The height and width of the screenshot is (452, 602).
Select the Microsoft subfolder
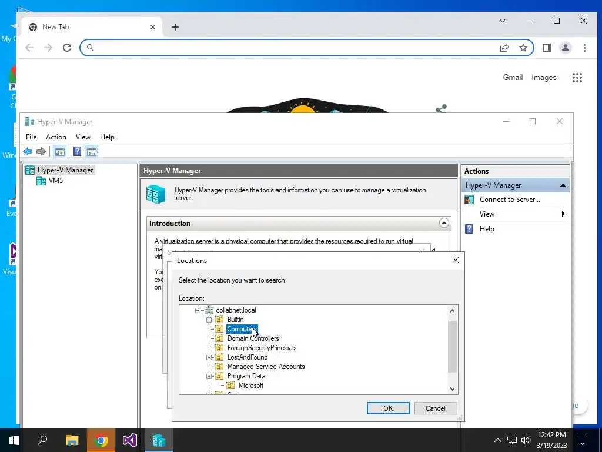[250, 385]
